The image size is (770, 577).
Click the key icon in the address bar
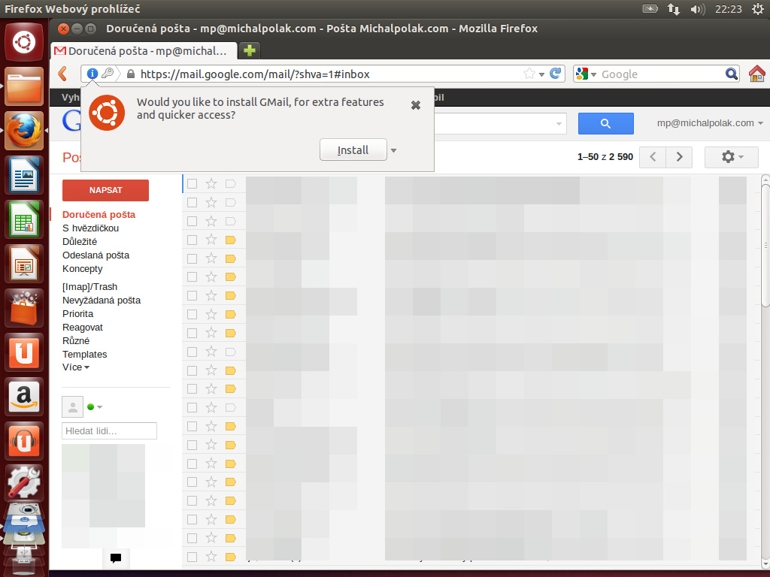(x=108, y=74)
